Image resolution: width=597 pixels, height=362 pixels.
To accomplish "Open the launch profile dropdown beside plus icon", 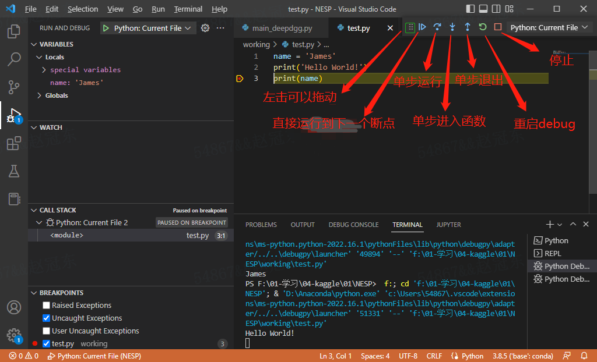I will [560, 225].
